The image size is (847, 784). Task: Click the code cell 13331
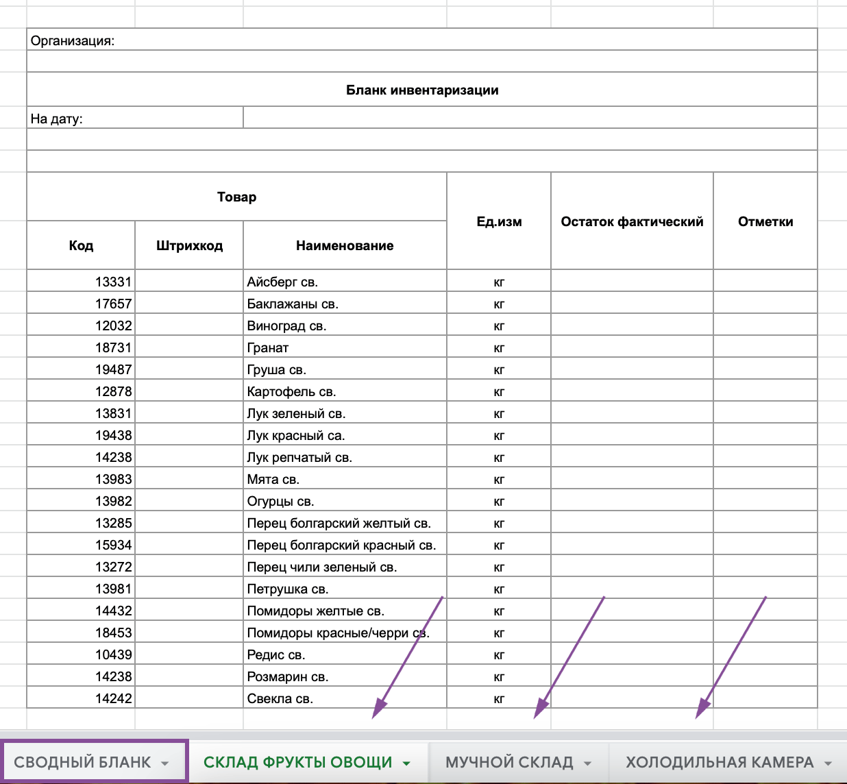pos(81,282)
